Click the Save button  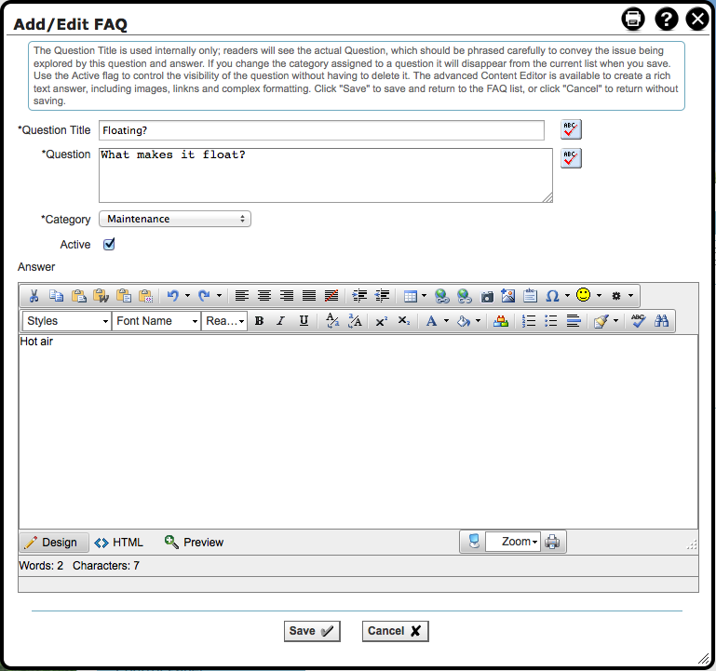click(312, 631)
